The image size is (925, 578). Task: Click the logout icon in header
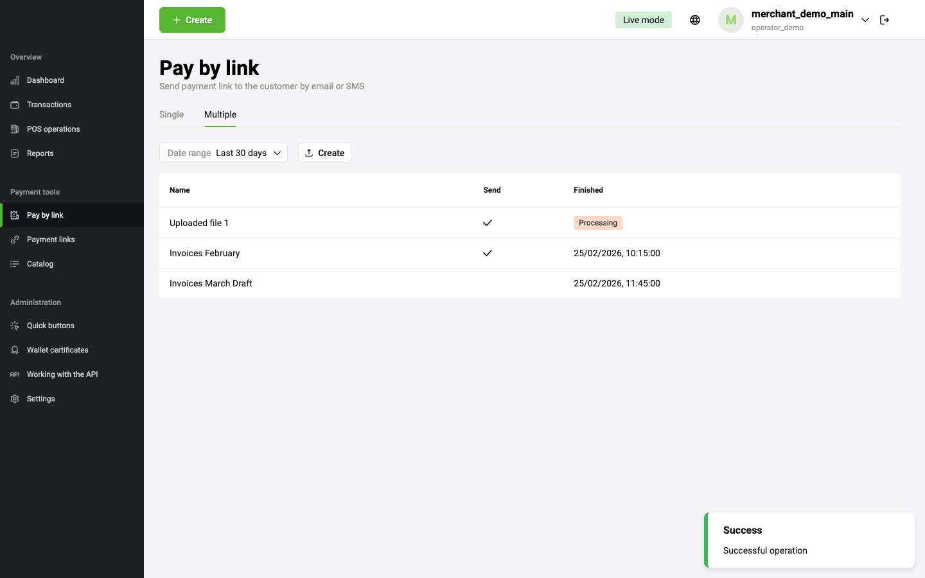point(885,20)
